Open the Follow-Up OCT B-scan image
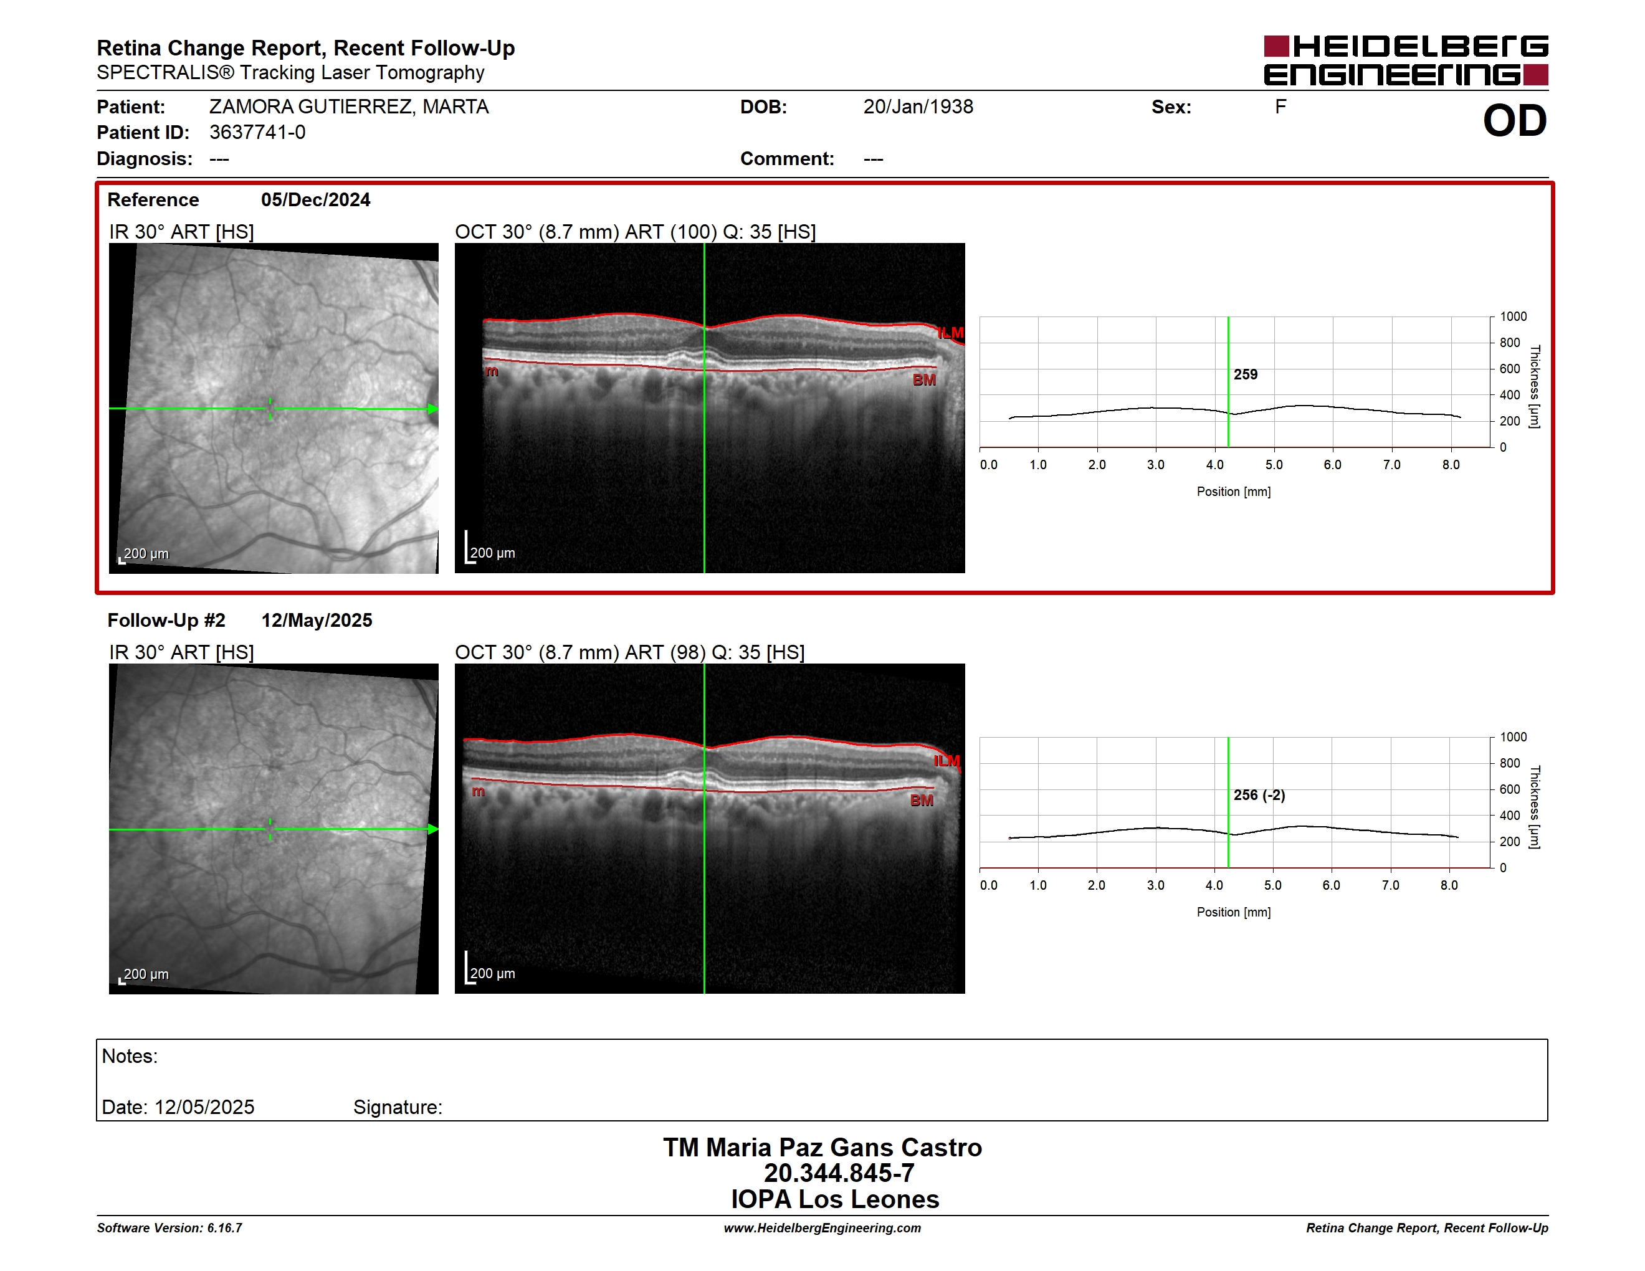 (710, 828)
